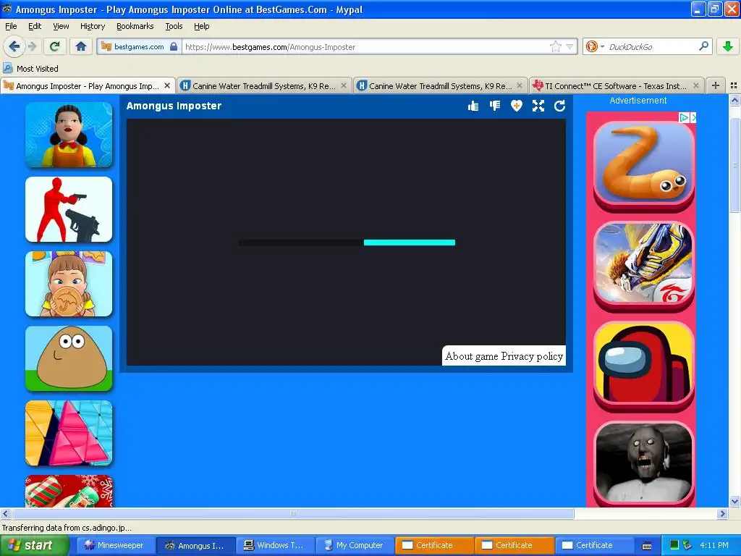741x556 pixels.
Task: Open the Bookmarks menu
Action: click(x=135, y=26)
